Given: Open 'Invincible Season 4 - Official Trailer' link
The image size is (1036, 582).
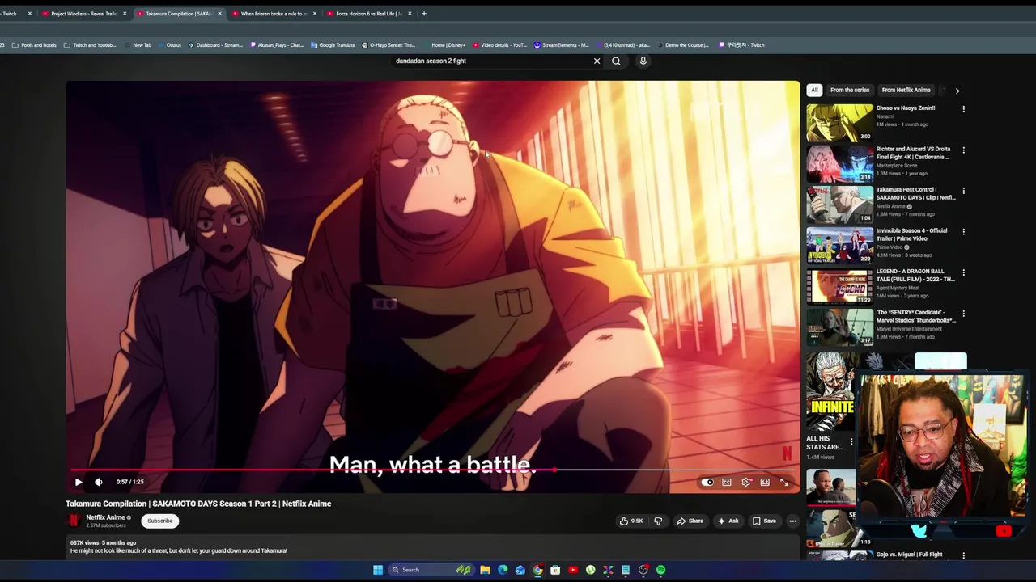Looking at the screenshot, I should [x=911, y=234].
